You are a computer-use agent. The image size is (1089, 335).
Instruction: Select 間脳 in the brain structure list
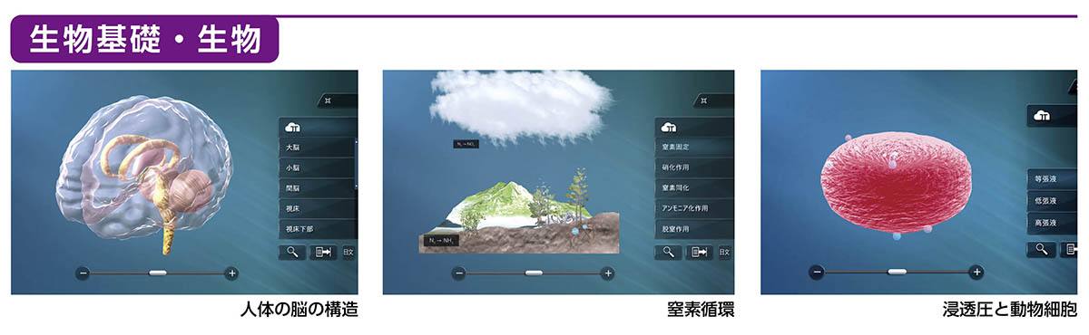[316, 188]
